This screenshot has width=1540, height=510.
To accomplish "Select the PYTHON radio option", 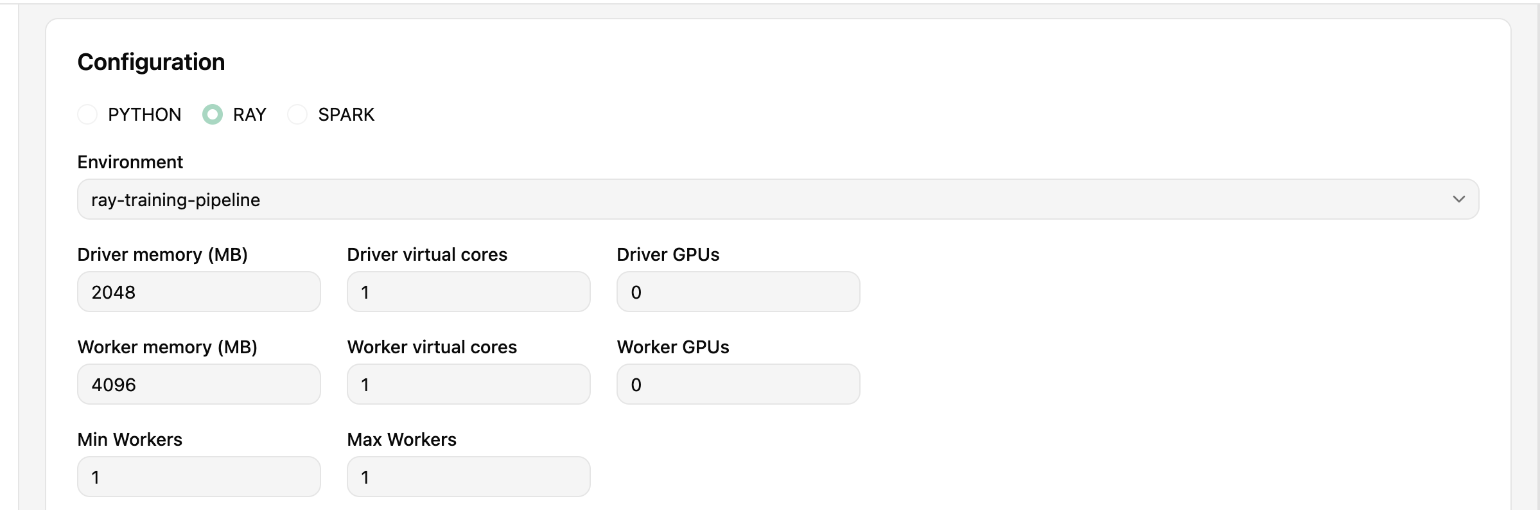I will (87, 114).
